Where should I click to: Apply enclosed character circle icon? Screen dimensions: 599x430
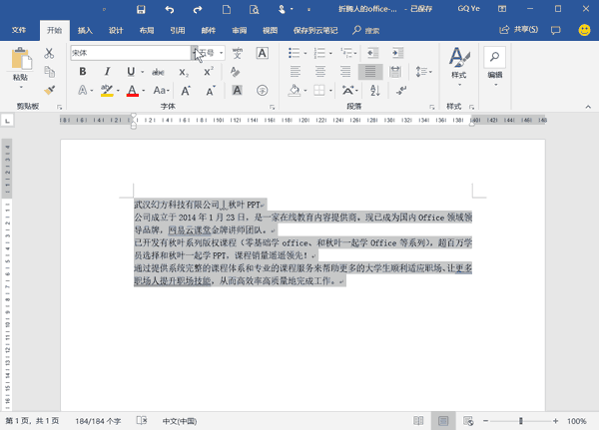262,91
